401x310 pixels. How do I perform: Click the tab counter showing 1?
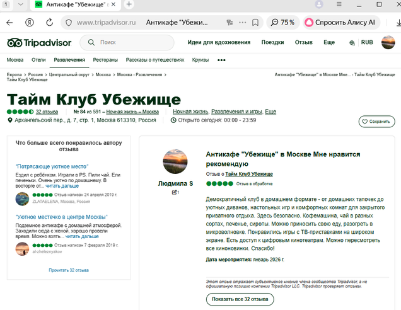6,4
